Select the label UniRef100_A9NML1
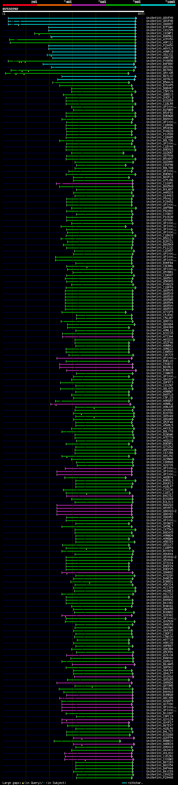This screenshot has width=178, height=785. (x=160, y=404)
